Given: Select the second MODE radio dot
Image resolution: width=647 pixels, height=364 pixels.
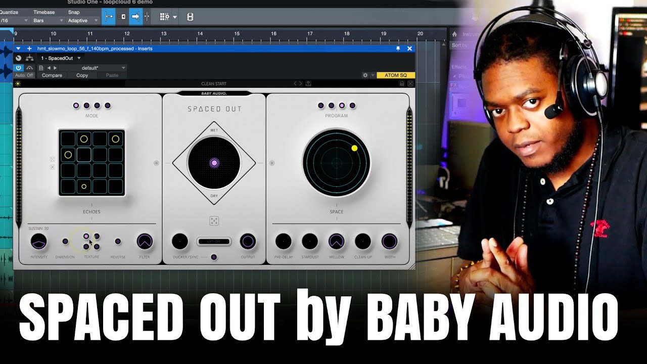Looking at the screenshot, I should coord(86,106).
